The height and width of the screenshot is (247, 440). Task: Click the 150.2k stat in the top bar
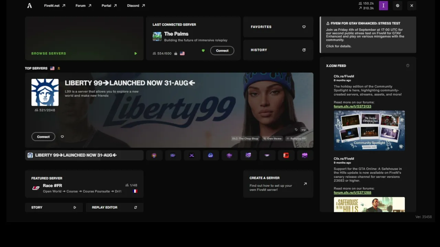(x=366, y=3)
